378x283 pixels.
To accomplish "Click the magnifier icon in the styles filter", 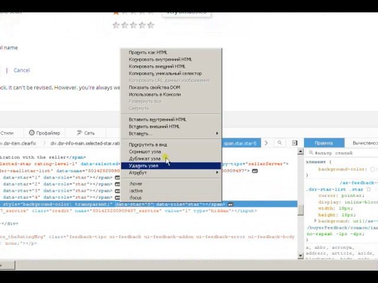I will [311, 153].
